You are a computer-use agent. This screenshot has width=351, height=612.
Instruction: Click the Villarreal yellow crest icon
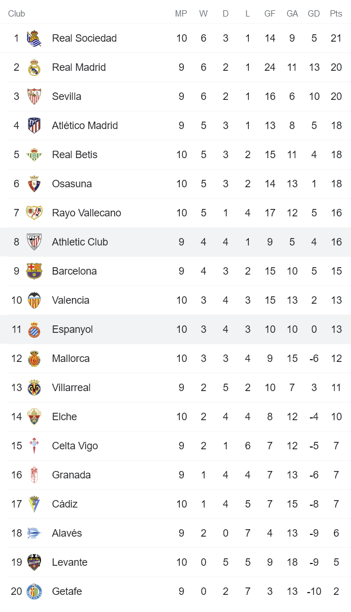[34, 388]
